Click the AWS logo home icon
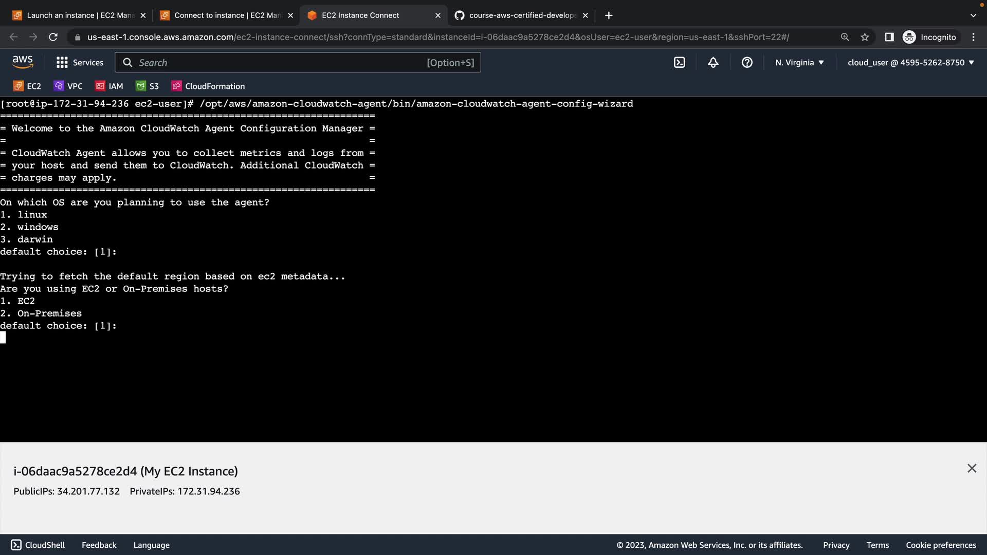 point(23,62)
